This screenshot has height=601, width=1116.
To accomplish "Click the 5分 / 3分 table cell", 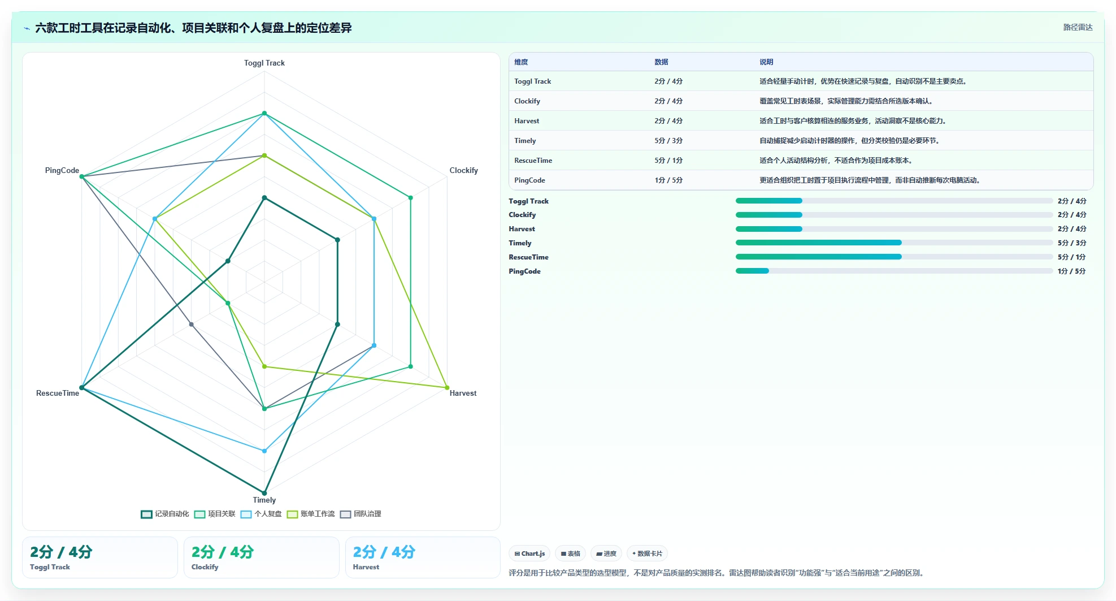I will (668, 141).
